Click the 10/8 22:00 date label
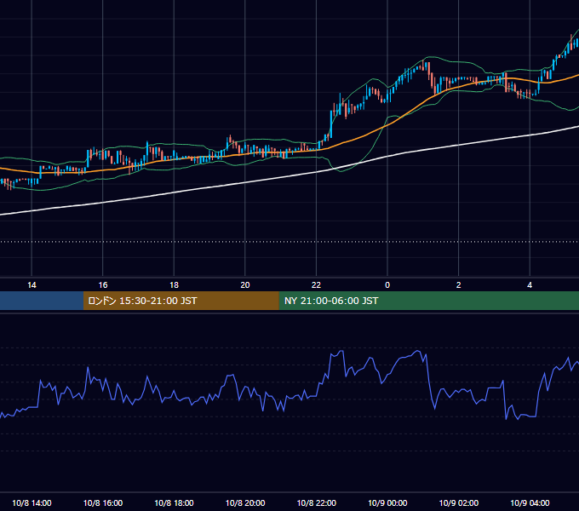This screenshot has width=579, height=511. point(317,502)
